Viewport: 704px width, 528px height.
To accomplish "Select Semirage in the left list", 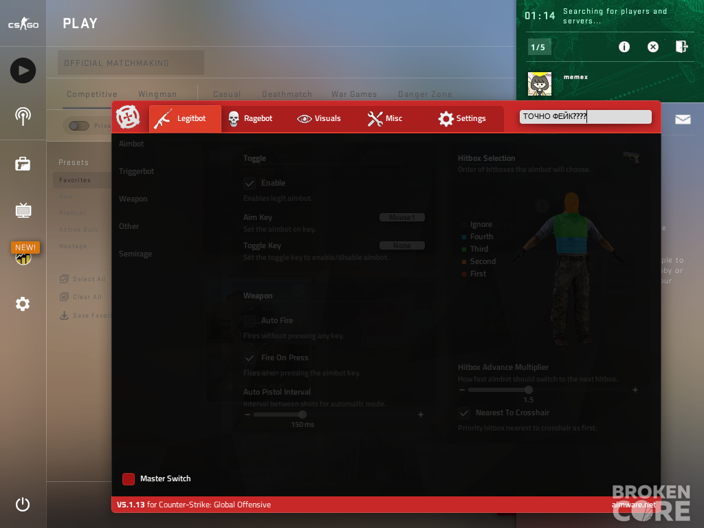I will pyautogui.click(x=135, y=254).
